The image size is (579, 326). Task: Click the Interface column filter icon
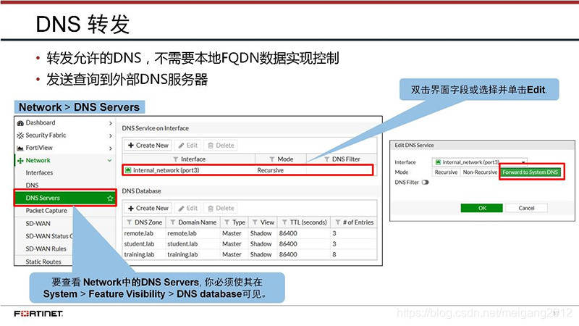[176, 159]
